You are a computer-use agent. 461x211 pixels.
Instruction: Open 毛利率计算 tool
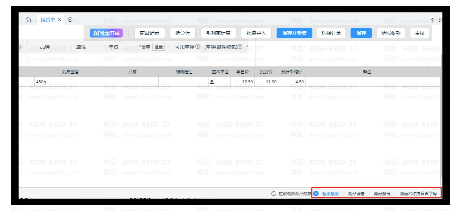tap(218, 33)
